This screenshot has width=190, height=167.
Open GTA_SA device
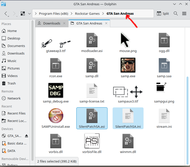pyautogui.click(x=12, y=136)
